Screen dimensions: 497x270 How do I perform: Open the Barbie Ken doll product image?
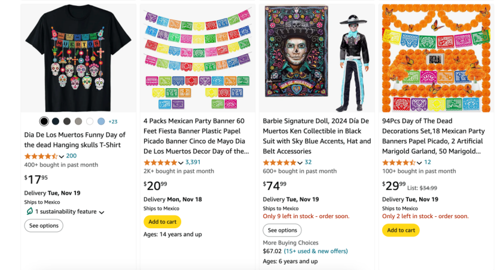point(317,58)
